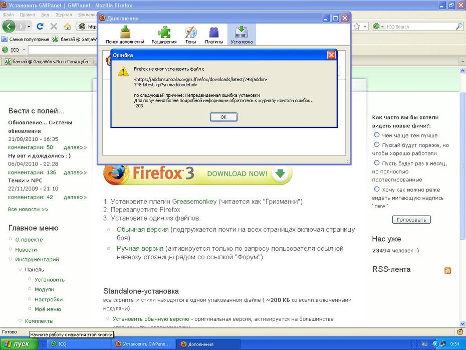This screenshot has width=466, height=350.
Task: Open the Журнал menu
Action: [x=64, y=15]
